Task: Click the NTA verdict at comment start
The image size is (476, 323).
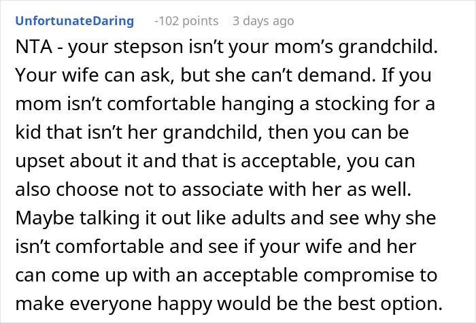Action: click(29, 50)
